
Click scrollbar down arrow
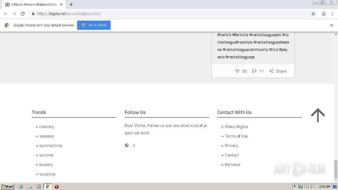pyautogui.click(x=336, y=180)
